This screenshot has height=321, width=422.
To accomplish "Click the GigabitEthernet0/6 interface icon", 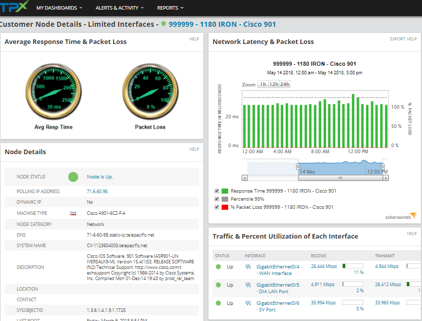I will click(248, 303).
